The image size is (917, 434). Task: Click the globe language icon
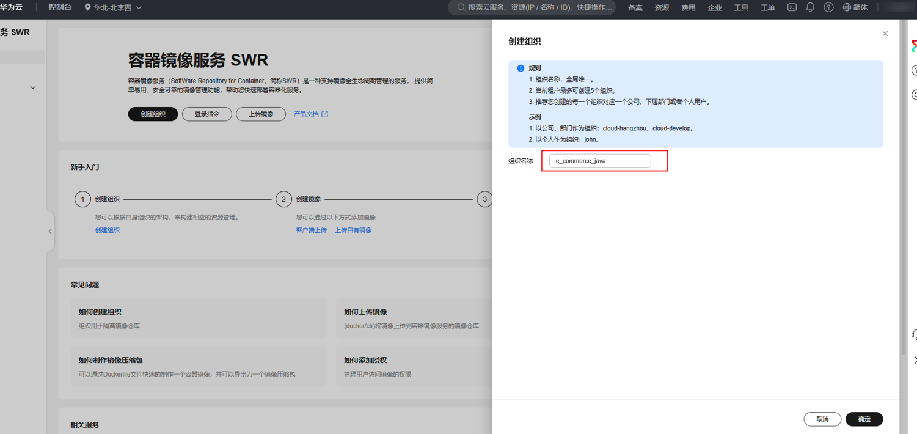click(847, 7)
